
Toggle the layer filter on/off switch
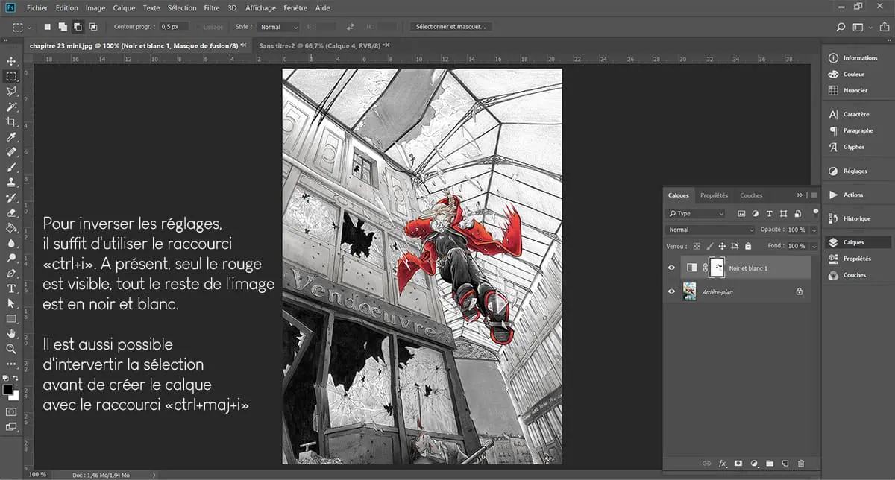click(x=815, y=212)
